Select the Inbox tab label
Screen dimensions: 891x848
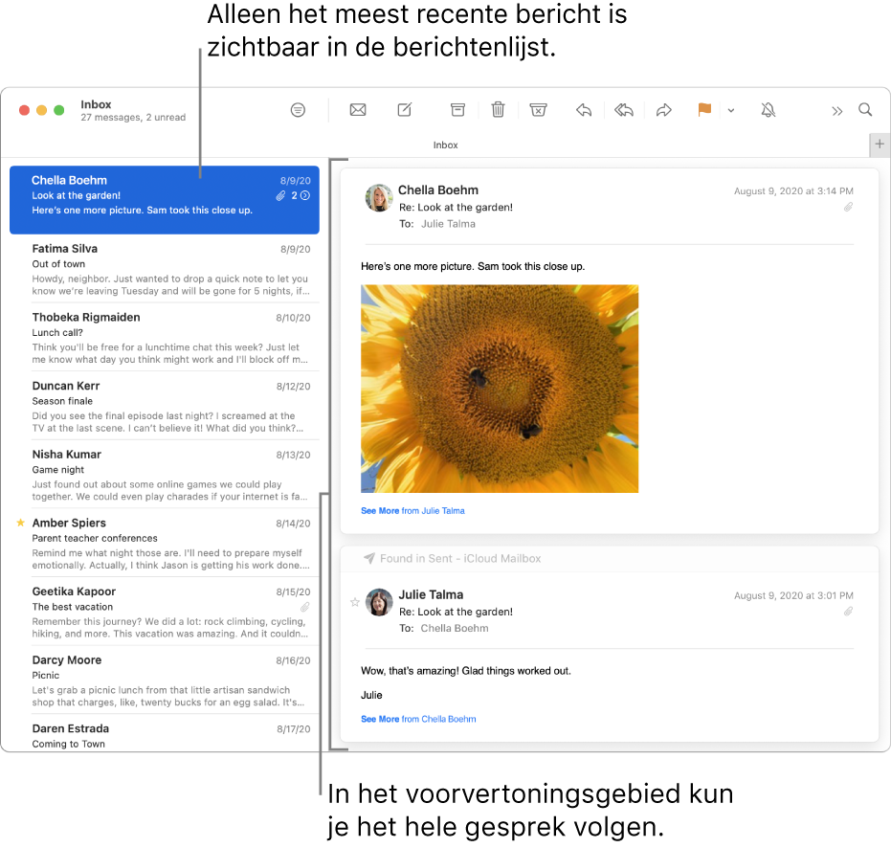[445, 145]
